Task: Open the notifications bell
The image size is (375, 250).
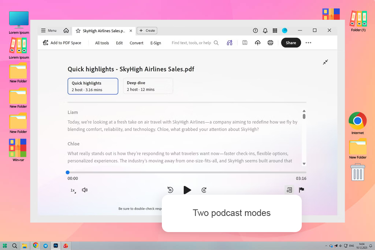Action: [x=265, y=31]
